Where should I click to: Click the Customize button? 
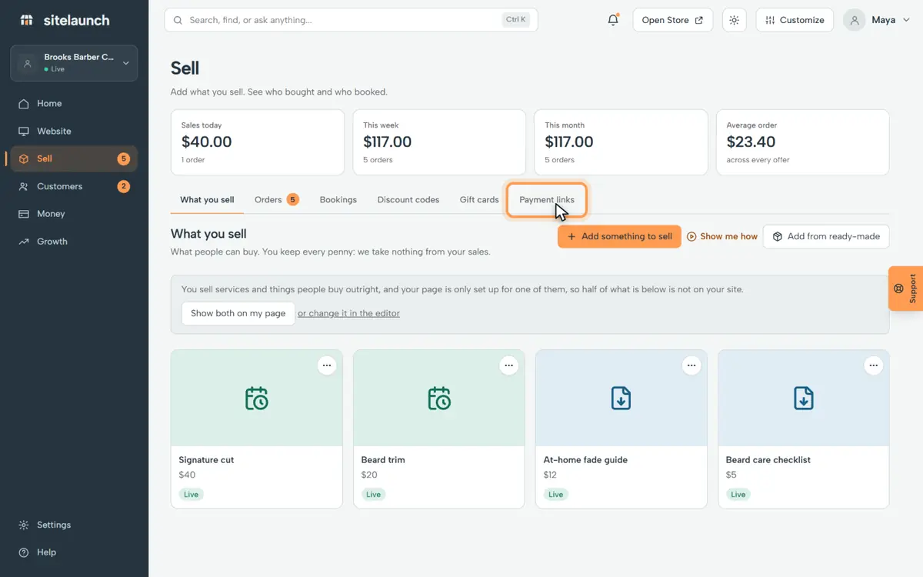point(795,20)
